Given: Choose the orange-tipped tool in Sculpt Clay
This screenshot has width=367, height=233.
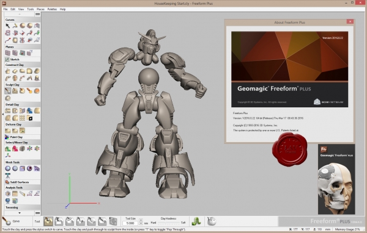Looking at the screenshot, I should [29, 91].
